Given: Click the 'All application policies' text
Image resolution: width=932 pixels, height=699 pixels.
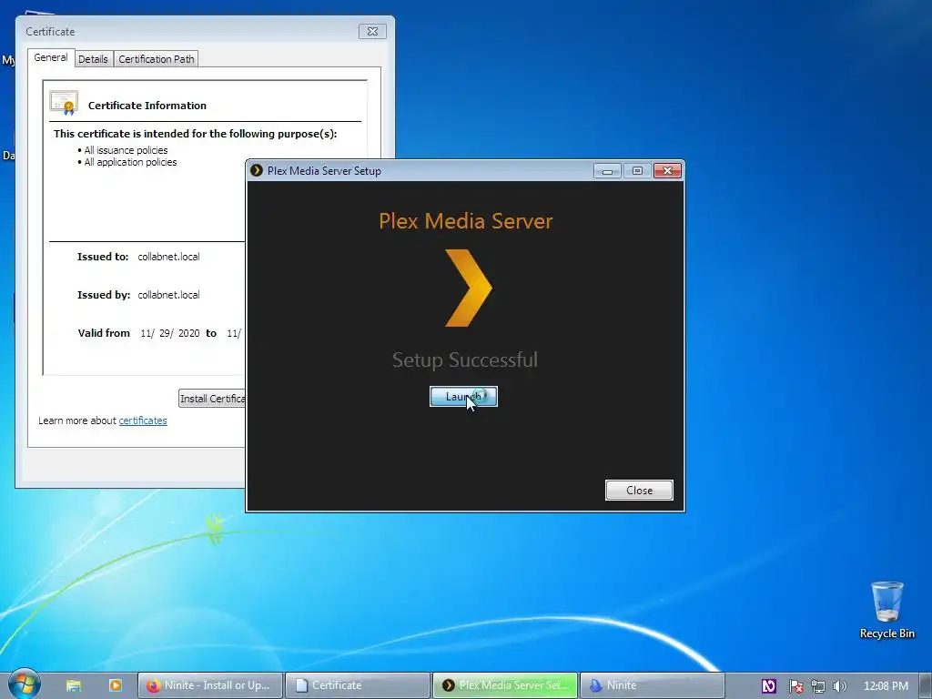Looking at the screenshot, I should point(130,162).
